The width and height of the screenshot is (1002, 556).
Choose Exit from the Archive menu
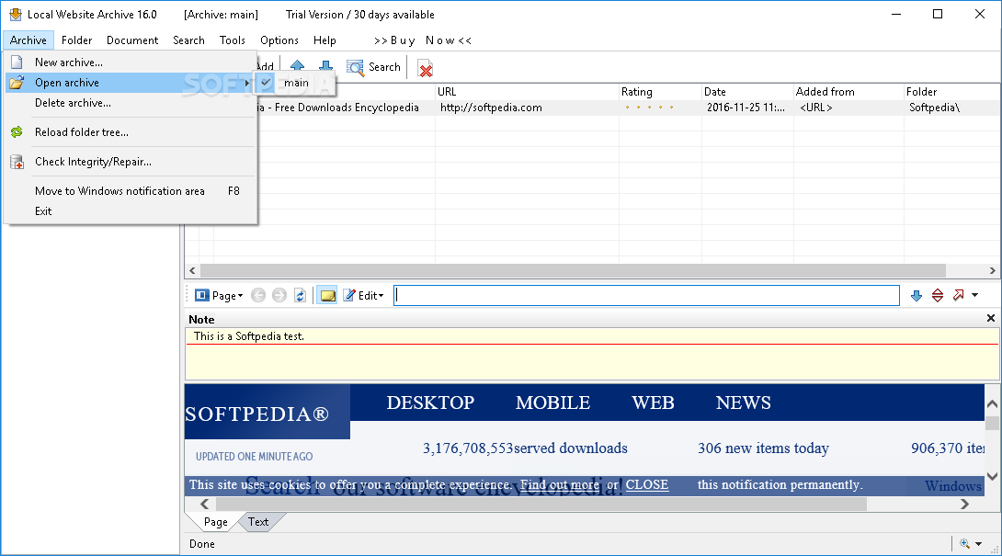(x=131, y=210)
